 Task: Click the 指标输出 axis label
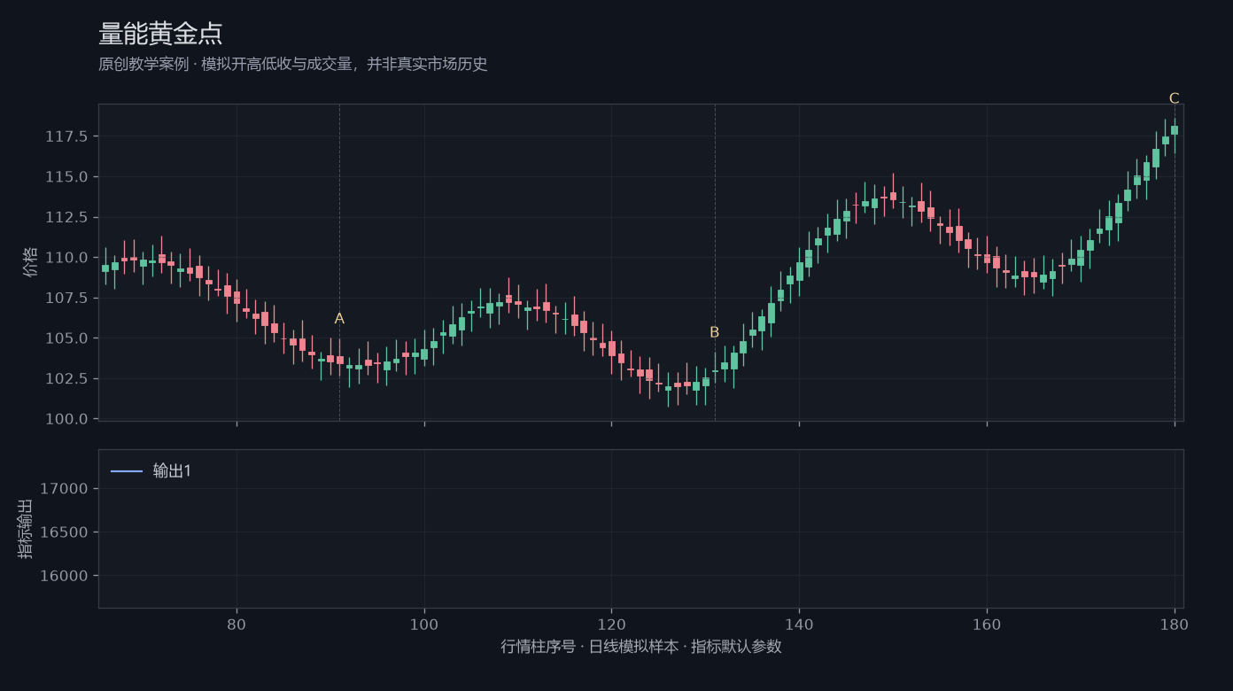point(27,529)
